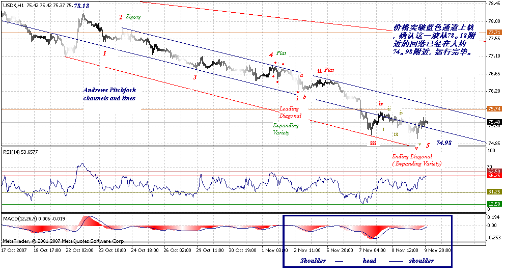Screen dimensions: 505x279
Task: Click the blue 74.98 low label
Action: pyautogui.click(x=444, y=143)
